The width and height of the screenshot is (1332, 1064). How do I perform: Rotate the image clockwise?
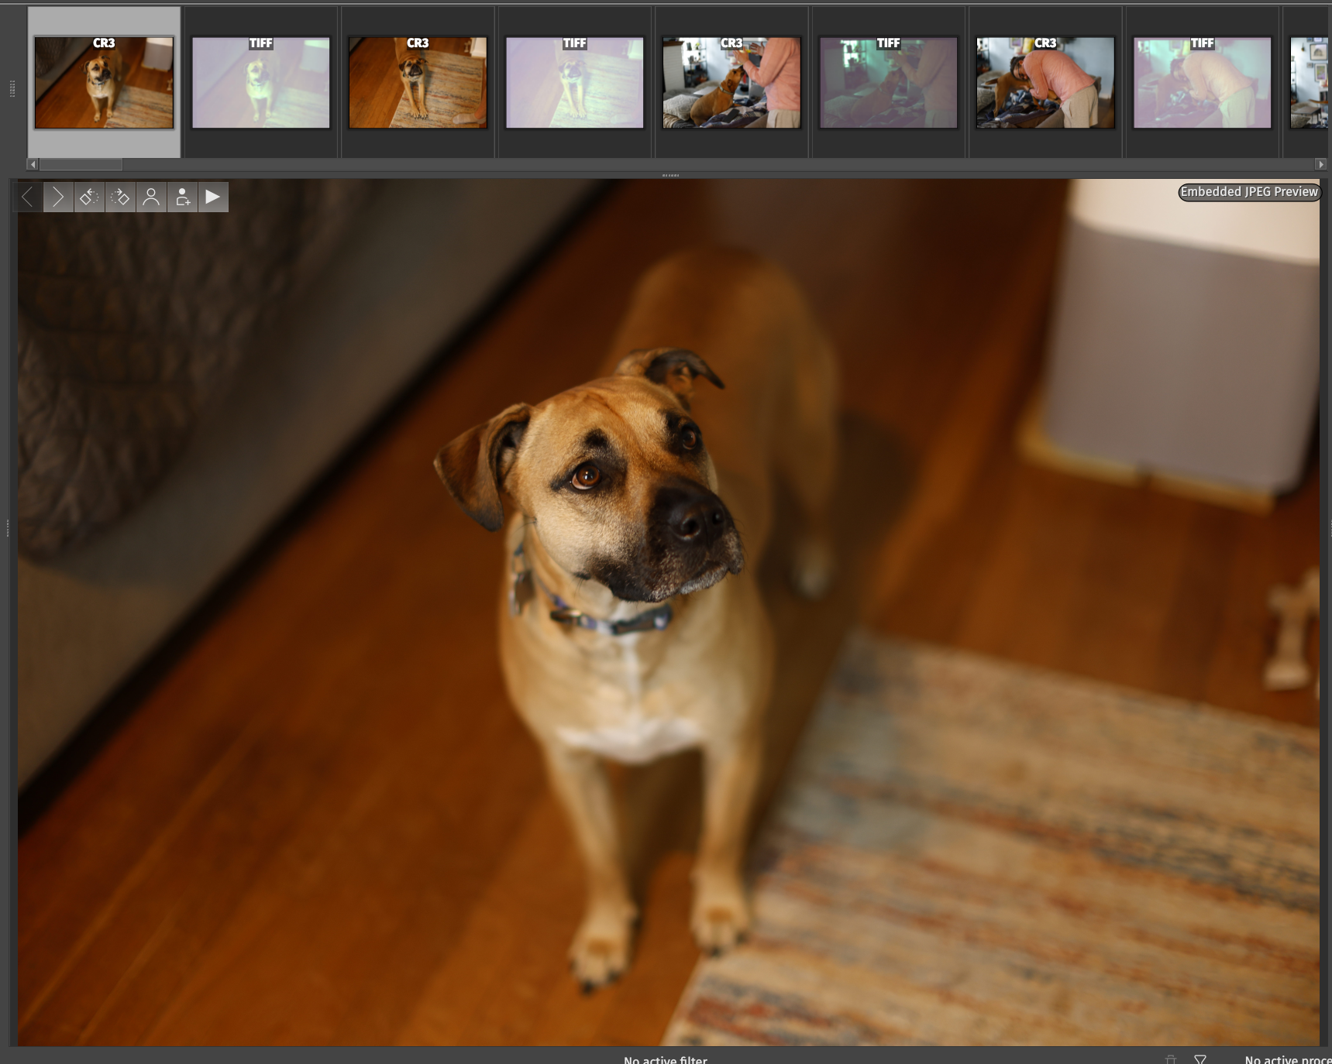(120, 197)
